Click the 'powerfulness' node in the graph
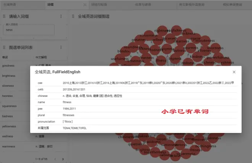This screenshot has width=252, height=163. point(218,58)
